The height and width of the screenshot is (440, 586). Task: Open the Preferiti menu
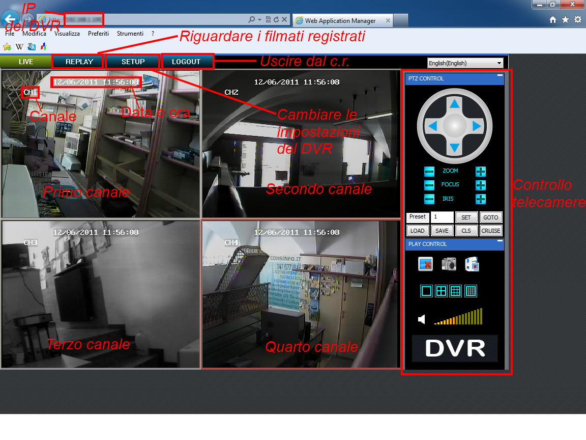pos(98,34)
